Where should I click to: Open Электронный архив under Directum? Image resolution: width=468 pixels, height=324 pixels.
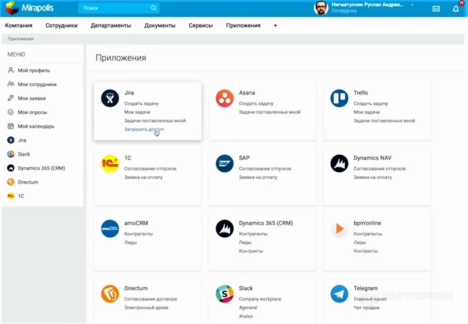[146, 307]
